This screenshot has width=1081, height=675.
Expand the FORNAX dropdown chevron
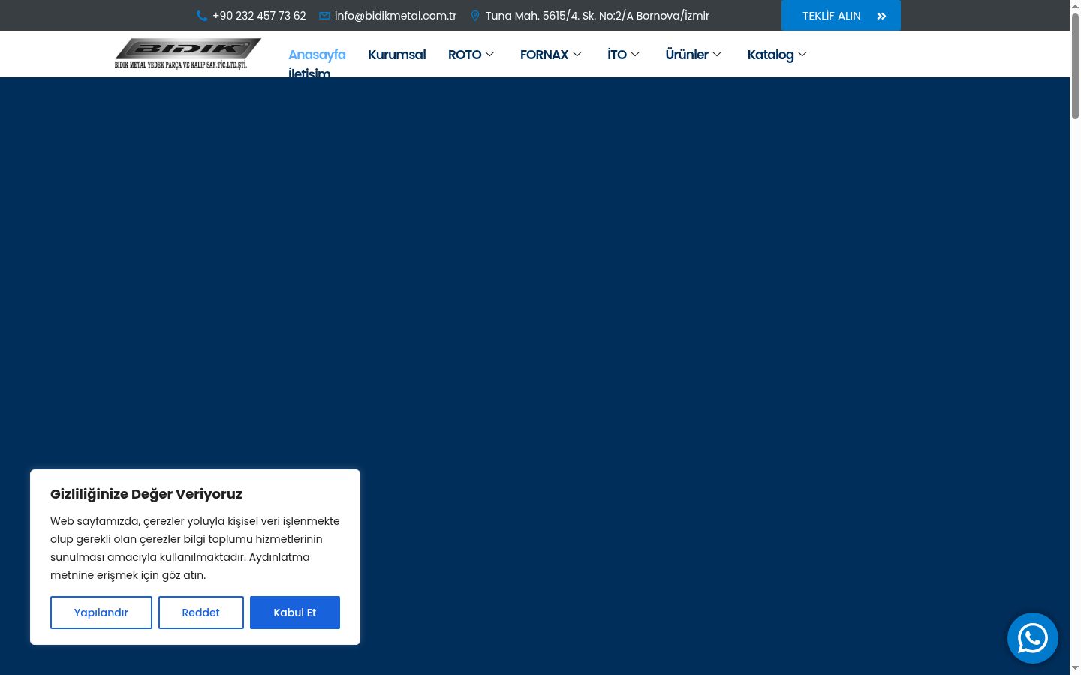tap(577, 55)
